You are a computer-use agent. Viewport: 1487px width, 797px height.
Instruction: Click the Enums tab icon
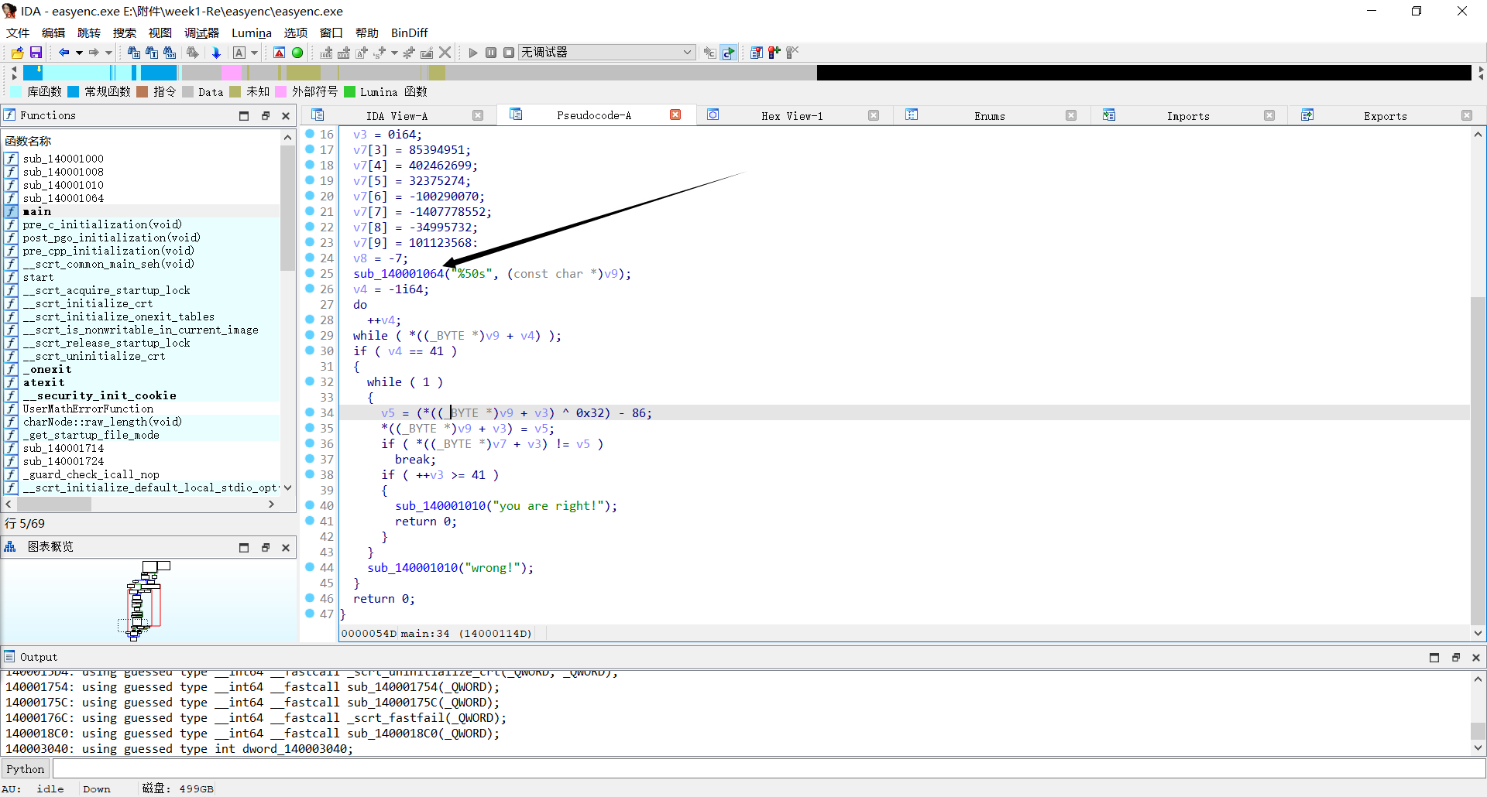[912, 115]
